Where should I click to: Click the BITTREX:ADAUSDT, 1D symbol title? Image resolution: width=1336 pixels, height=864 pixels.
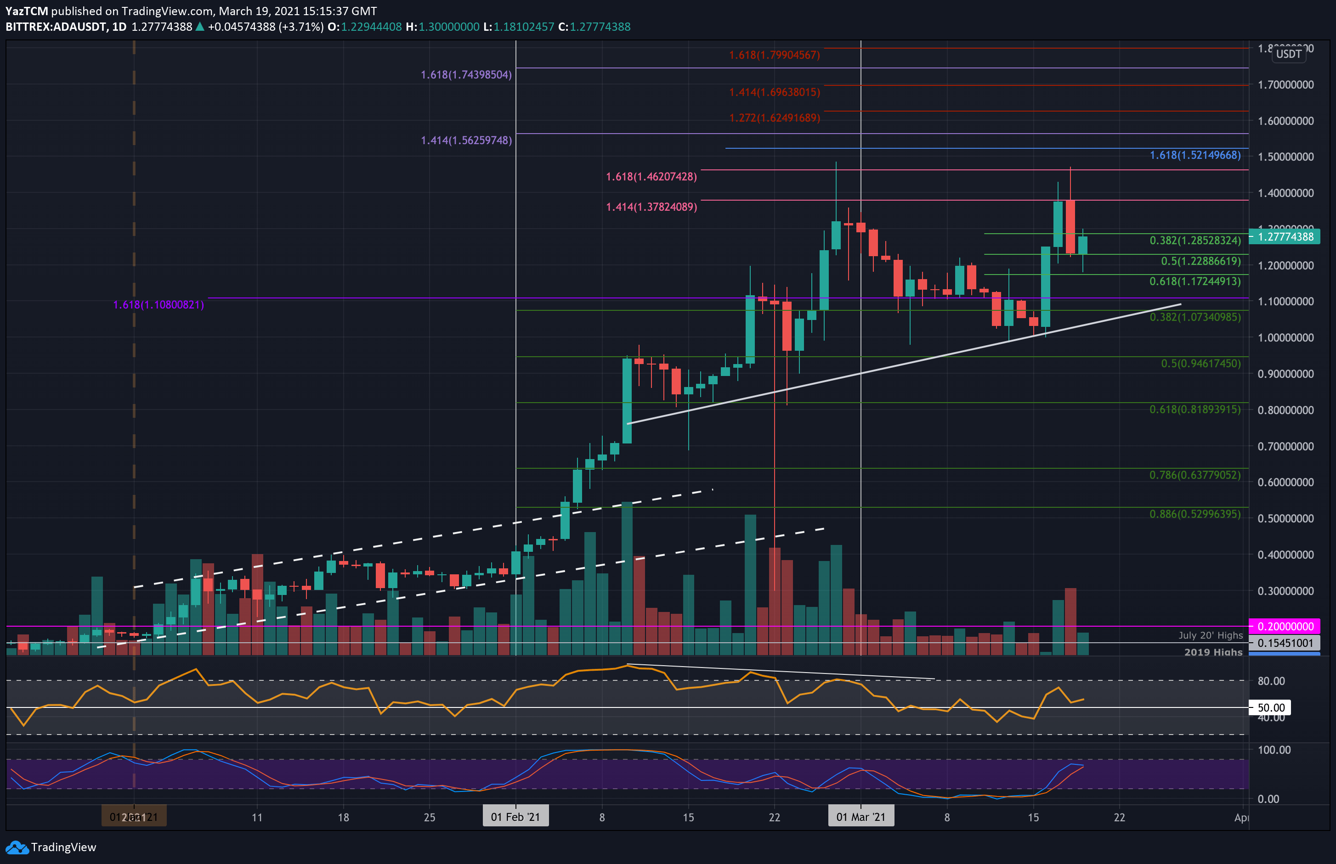[x=66, y=27]
